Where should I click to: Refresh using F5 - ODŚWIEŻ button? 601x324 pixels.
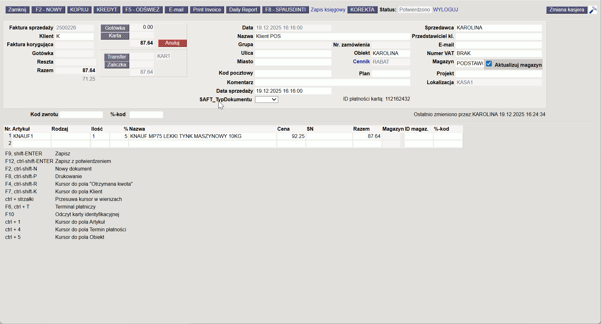(x=142, y=10)
